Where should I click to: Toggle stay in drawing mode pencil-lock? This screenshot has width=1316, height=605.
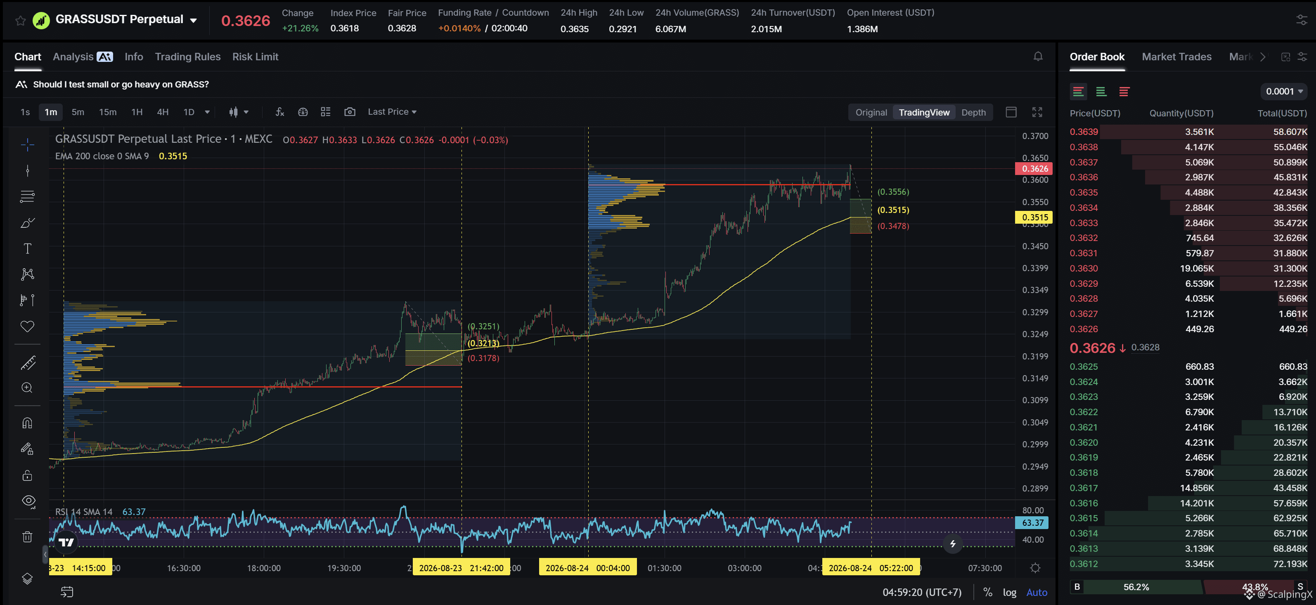[x=28, y=449]
